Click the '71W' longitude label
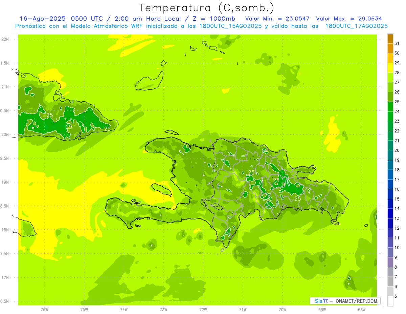406x314 pixels. (x=243, y=310)
